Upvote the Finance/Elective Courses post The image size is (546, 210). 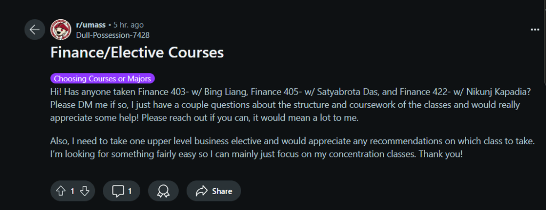61,191
